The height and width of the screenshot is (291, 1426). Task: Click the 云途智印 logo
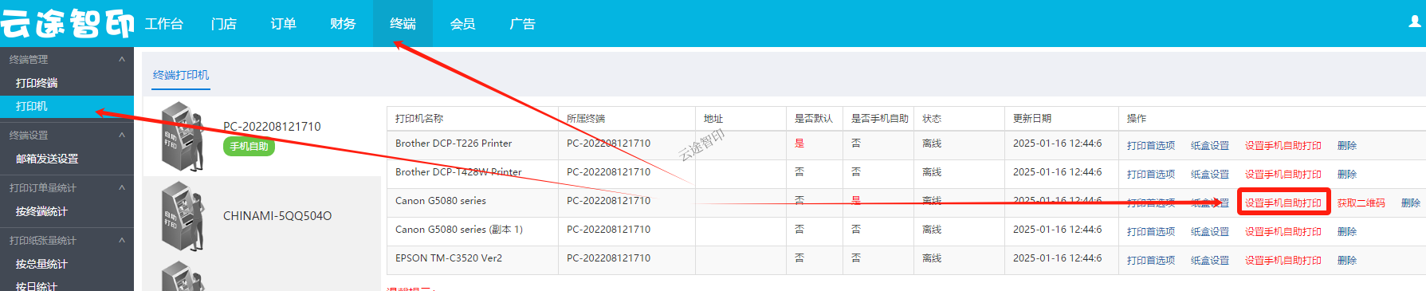pyautogui.click(x=67, y=23)
